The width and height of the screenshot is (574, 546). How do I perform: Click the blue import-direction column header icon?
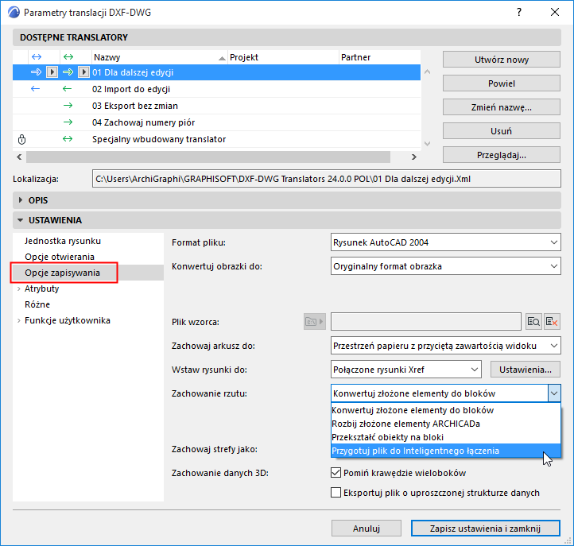point(37,56)
